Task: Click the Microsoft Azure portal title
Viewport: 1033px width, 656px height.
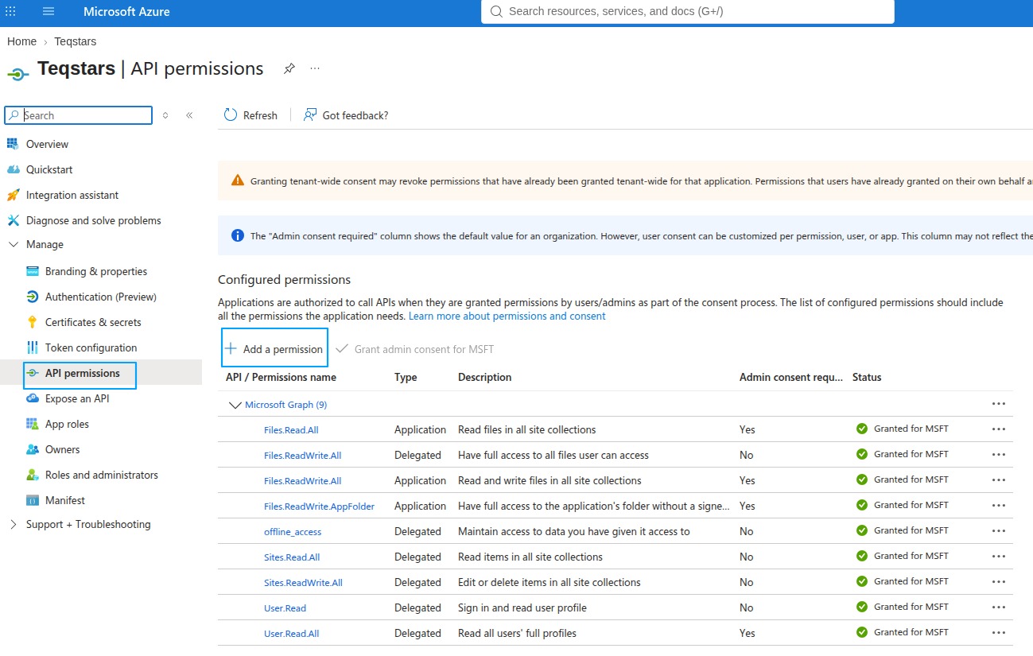Action: point(126,12)
